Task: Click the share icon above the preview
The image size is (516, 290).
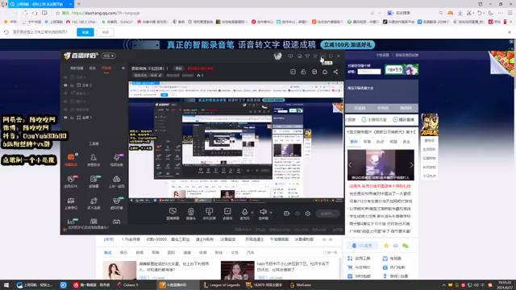Action: click(335, 72)
